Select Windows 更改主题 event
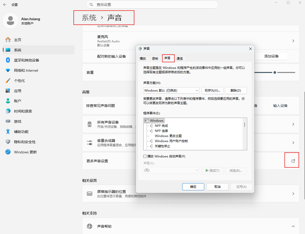The width and height of the screenshot is (305, 234). click(x=168, y=136)
